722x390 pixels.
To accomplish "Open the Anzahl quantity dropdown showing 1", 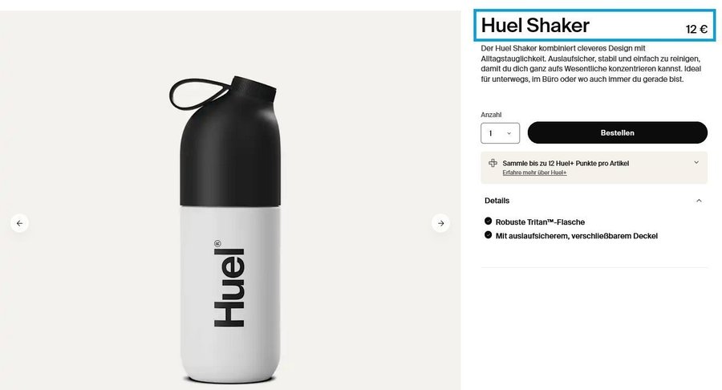I will point(500,133).
